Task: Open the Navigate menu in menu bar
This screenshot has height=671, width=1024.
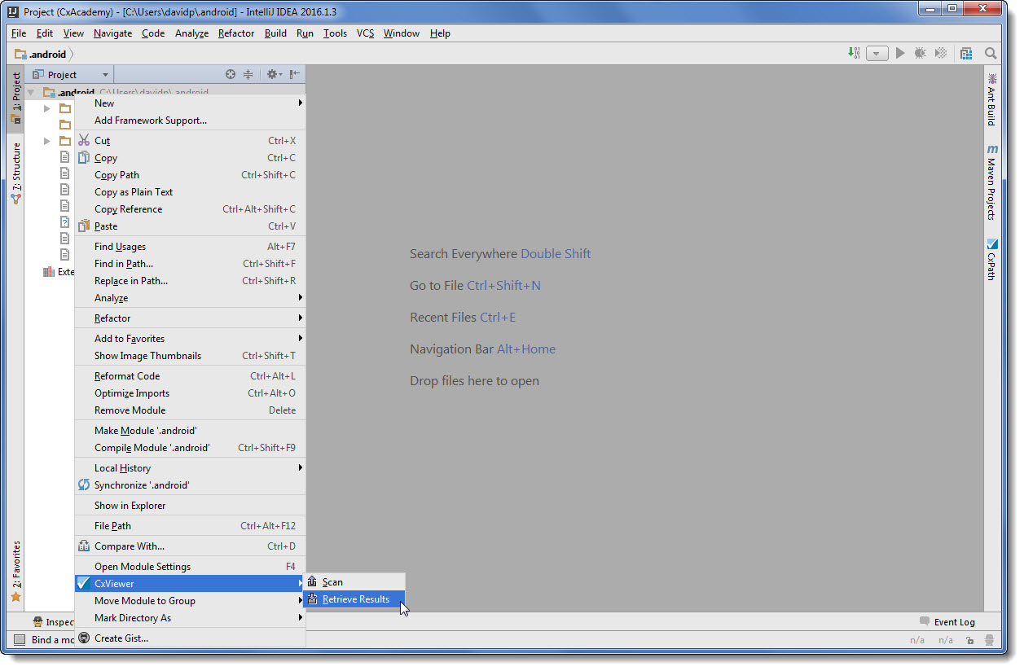Action: tap(112, 33)
